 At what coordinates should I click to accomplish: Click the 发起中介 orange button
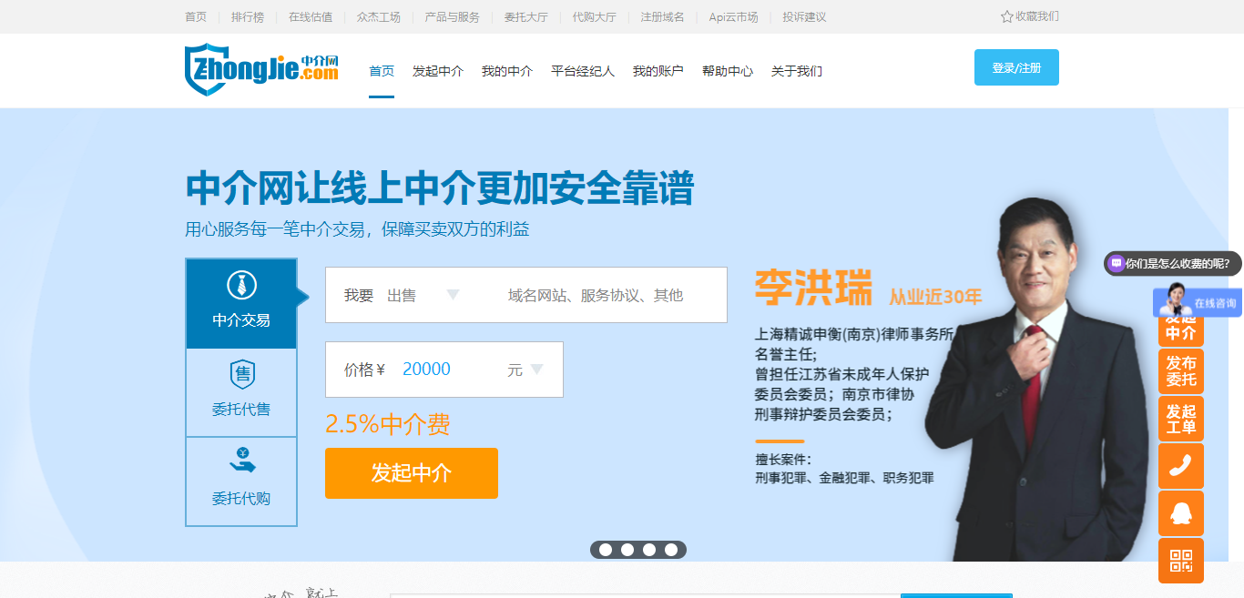click(411, 473)
